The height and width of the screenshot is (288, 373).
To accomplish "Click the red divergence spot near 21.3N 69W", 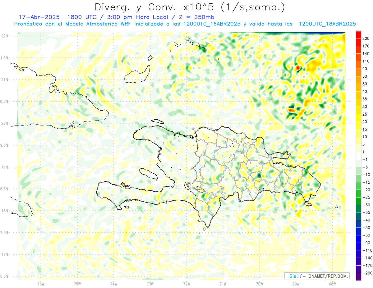I will pyautogui.click(x=298, y=67).
